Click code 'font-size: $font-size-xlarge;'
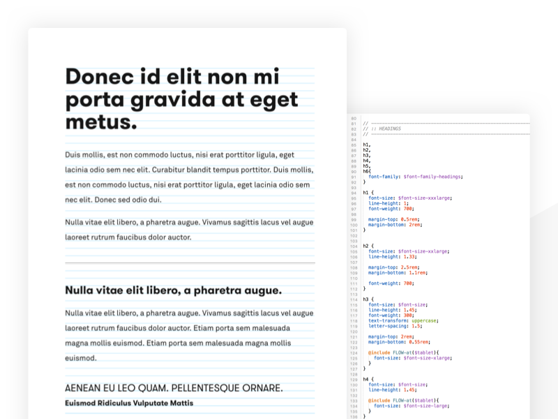This screenshot has width=558, height=419. (413, 358)
